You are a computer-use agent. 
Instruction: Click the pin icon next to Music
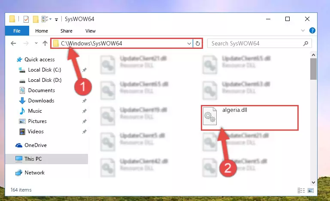[85, 111]
